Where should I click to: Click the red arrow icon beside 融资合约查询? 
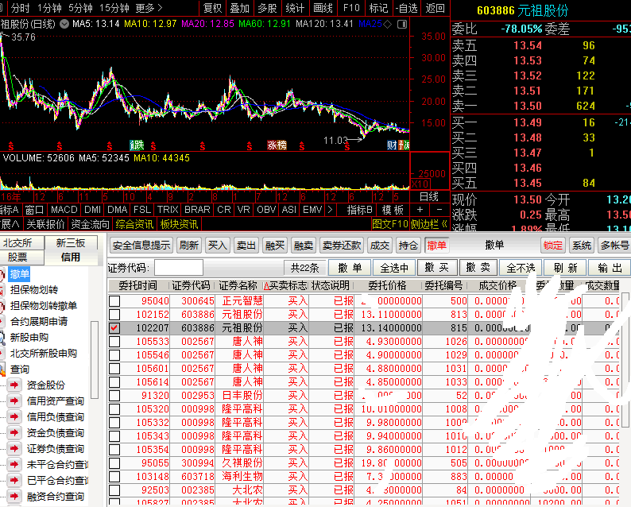(14, 497)
